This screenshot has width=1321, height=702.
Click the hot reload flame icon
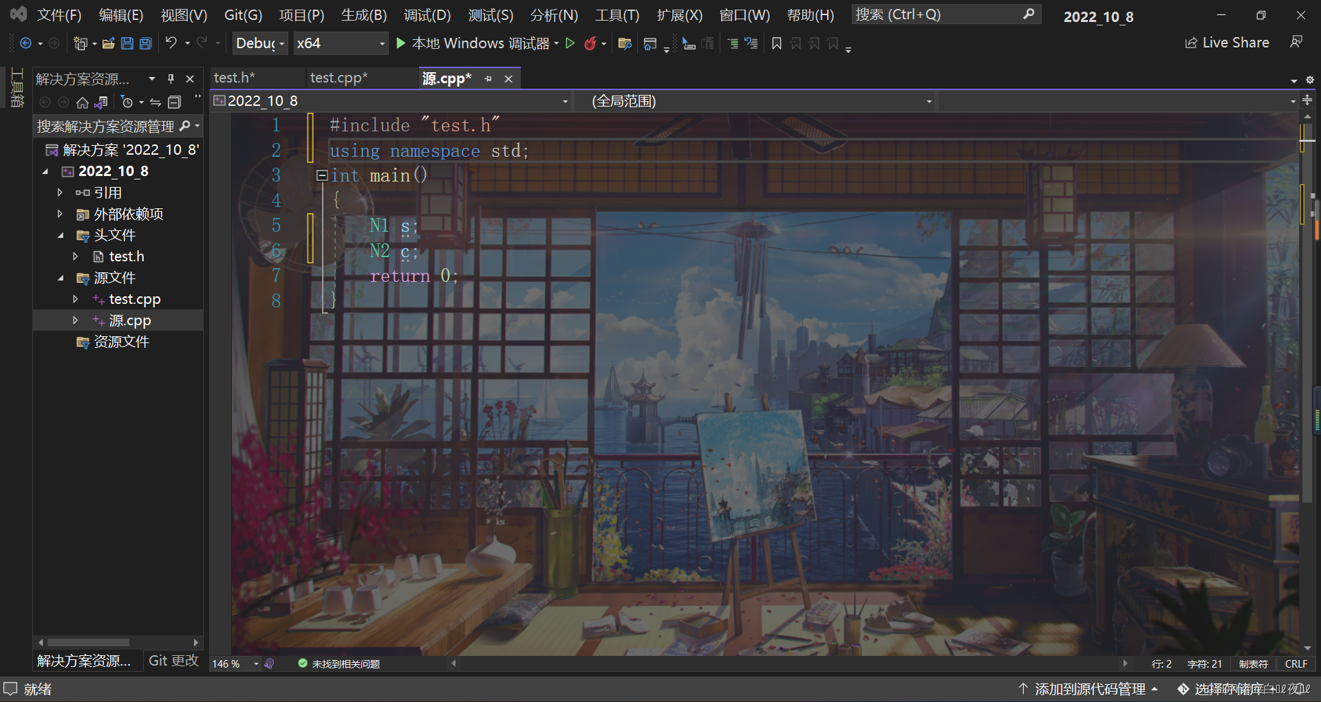click(590, 43)
